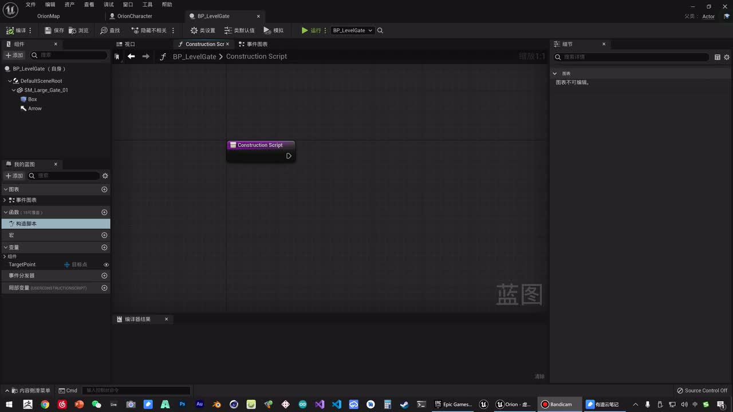
Task: Click the Construction Script exec output pin
Action: coord(289,156)
